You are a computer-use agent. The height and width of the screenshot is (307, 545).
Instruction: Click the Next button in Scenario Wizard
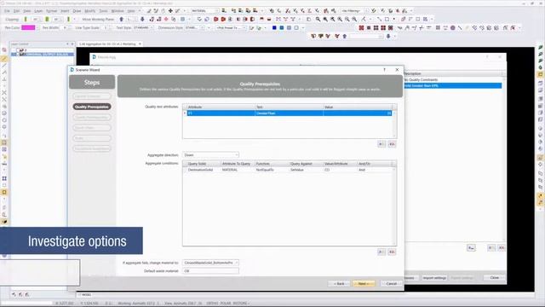364,284
